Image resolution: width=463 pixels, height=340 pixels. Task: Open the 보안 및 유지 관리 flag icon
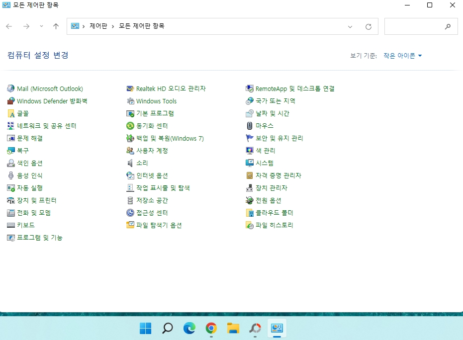pos(250,138)
